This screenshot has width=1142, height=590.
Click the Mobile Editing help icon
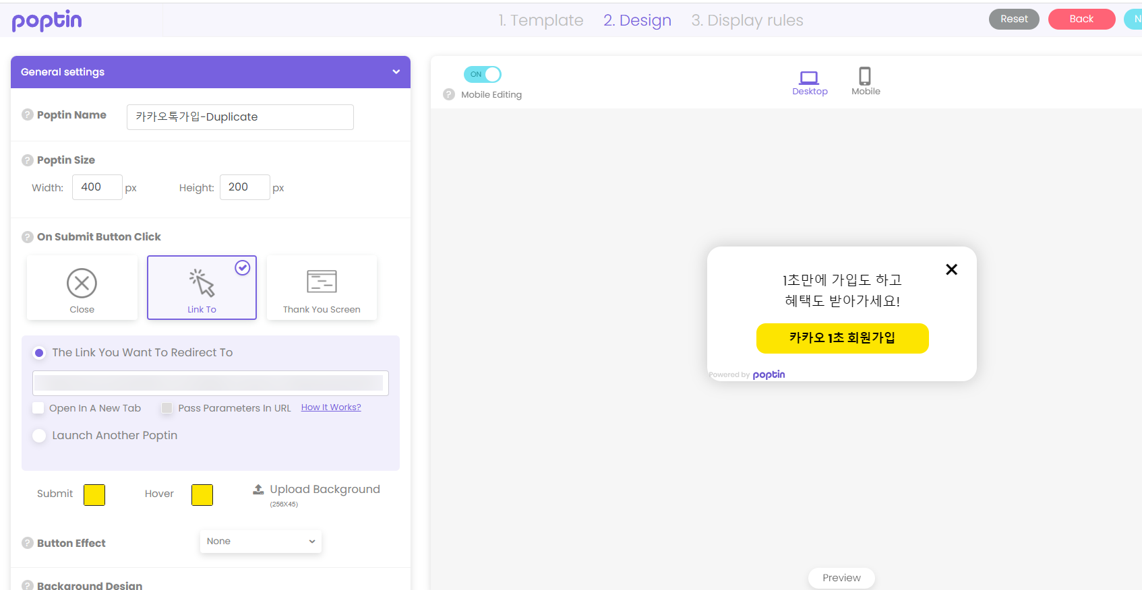tap(449, 94)
